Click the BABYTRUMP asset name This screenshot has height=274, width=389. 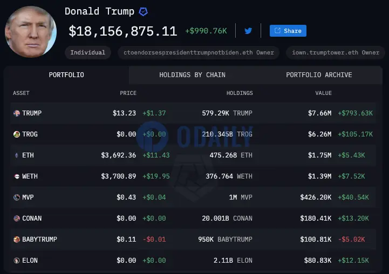coord(39,239)
